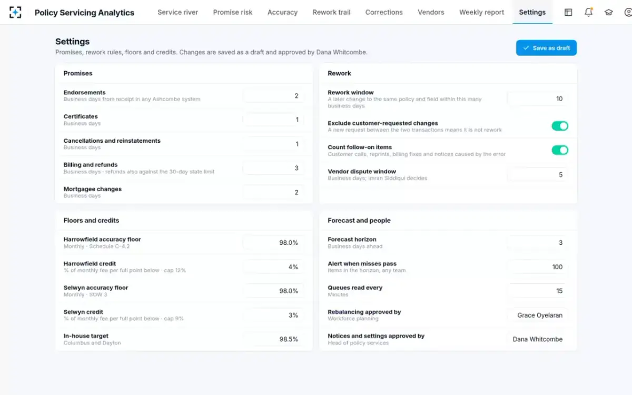This screenshot has width=632, height=395.
Task: Open notifications bell icon
Action: [x=589, y=12]
